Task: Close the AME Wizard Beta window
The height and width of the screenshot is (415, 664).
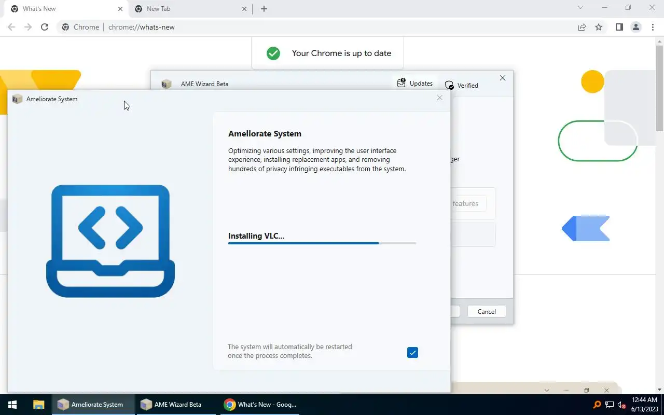Action: [502, 78]
